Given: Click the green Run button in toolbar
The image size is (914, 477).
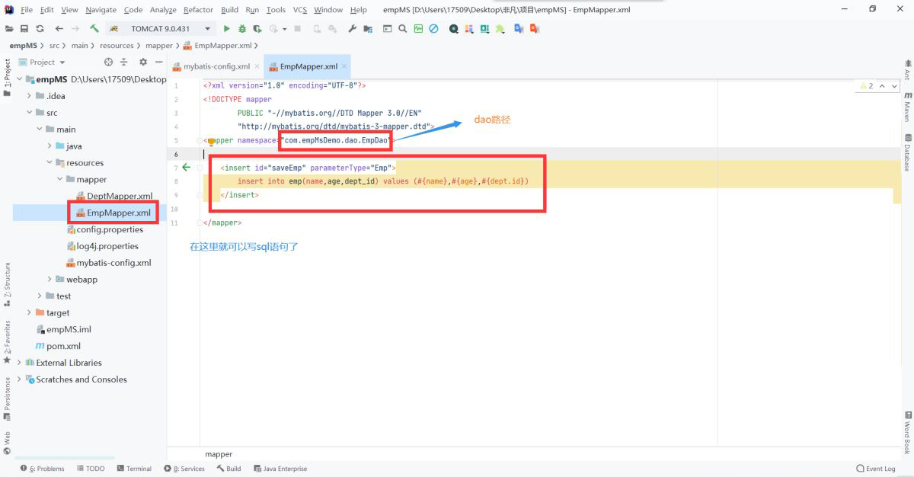Looking at the screenshot, I should pos(226,29).
